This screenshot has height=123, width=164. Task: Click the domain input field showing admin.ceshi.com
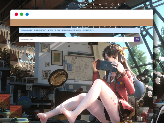click(71, 39)
